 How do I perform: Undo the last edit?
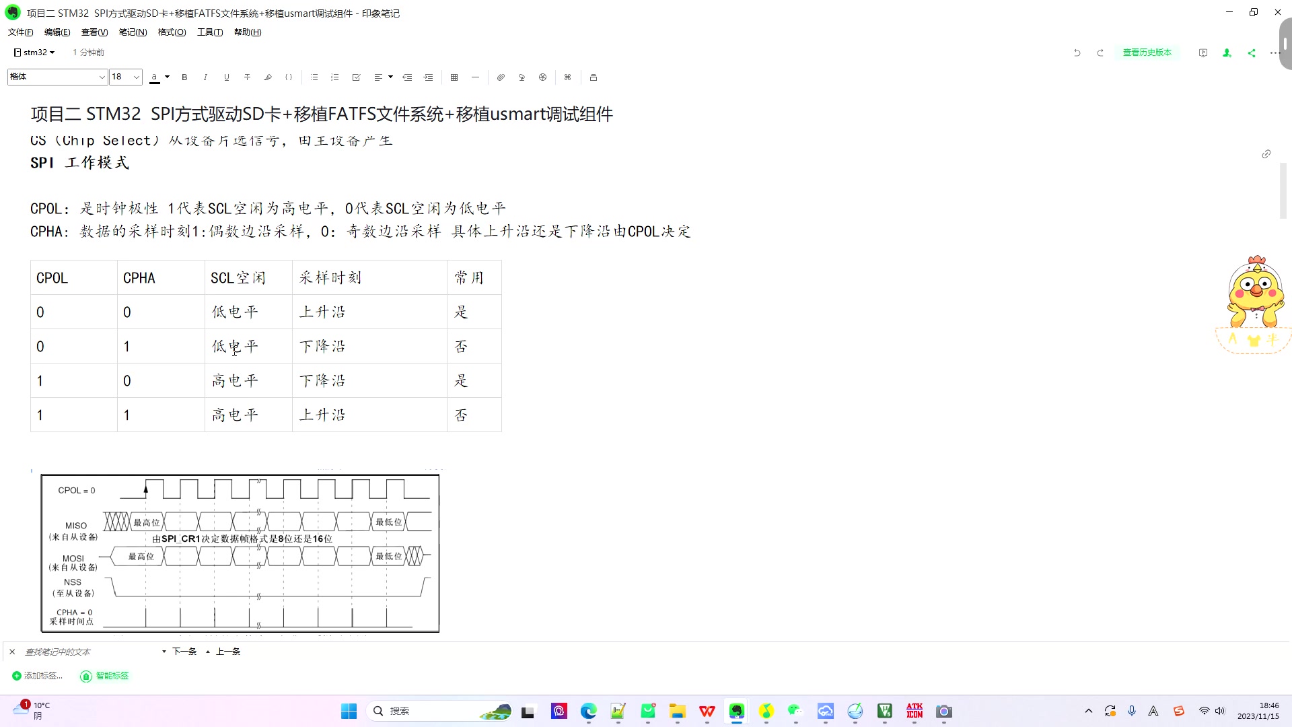tap(1077, 53)
